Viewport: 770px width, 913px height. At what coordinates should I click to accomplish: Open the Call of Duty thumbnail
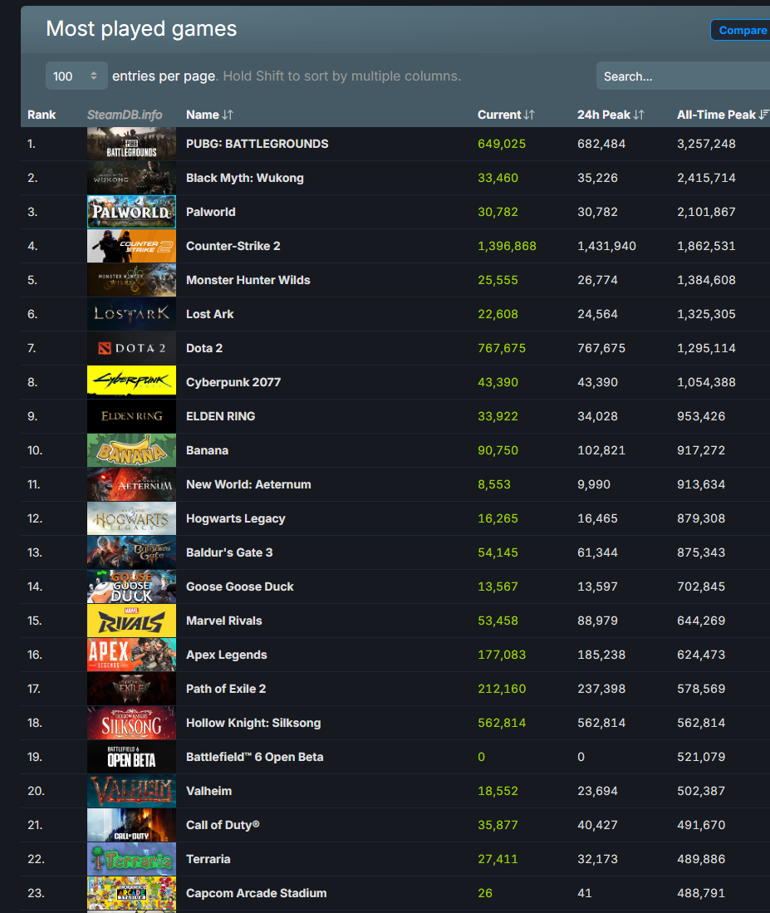pos(131,825)
